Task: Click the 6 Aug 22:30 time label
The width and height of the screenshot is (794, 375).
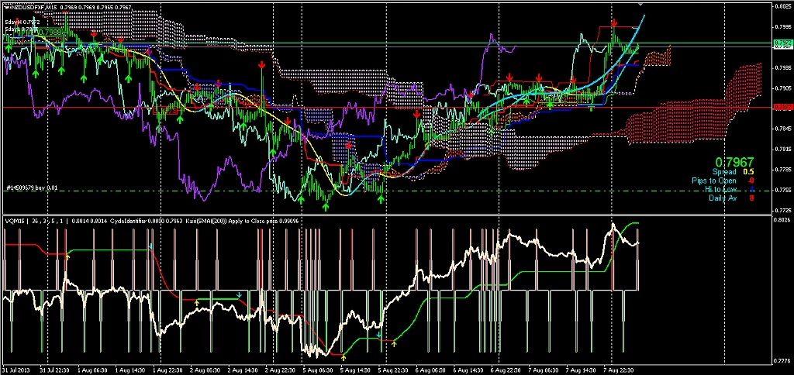Action: pyautogui.click(x=505, y=370)
